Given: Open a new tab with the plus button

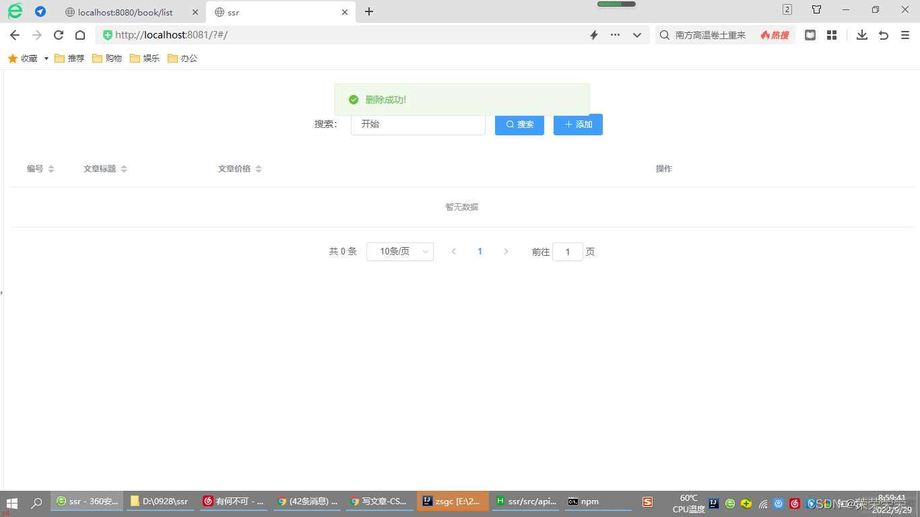Looking at the screenshot, I should click(369, 11).
